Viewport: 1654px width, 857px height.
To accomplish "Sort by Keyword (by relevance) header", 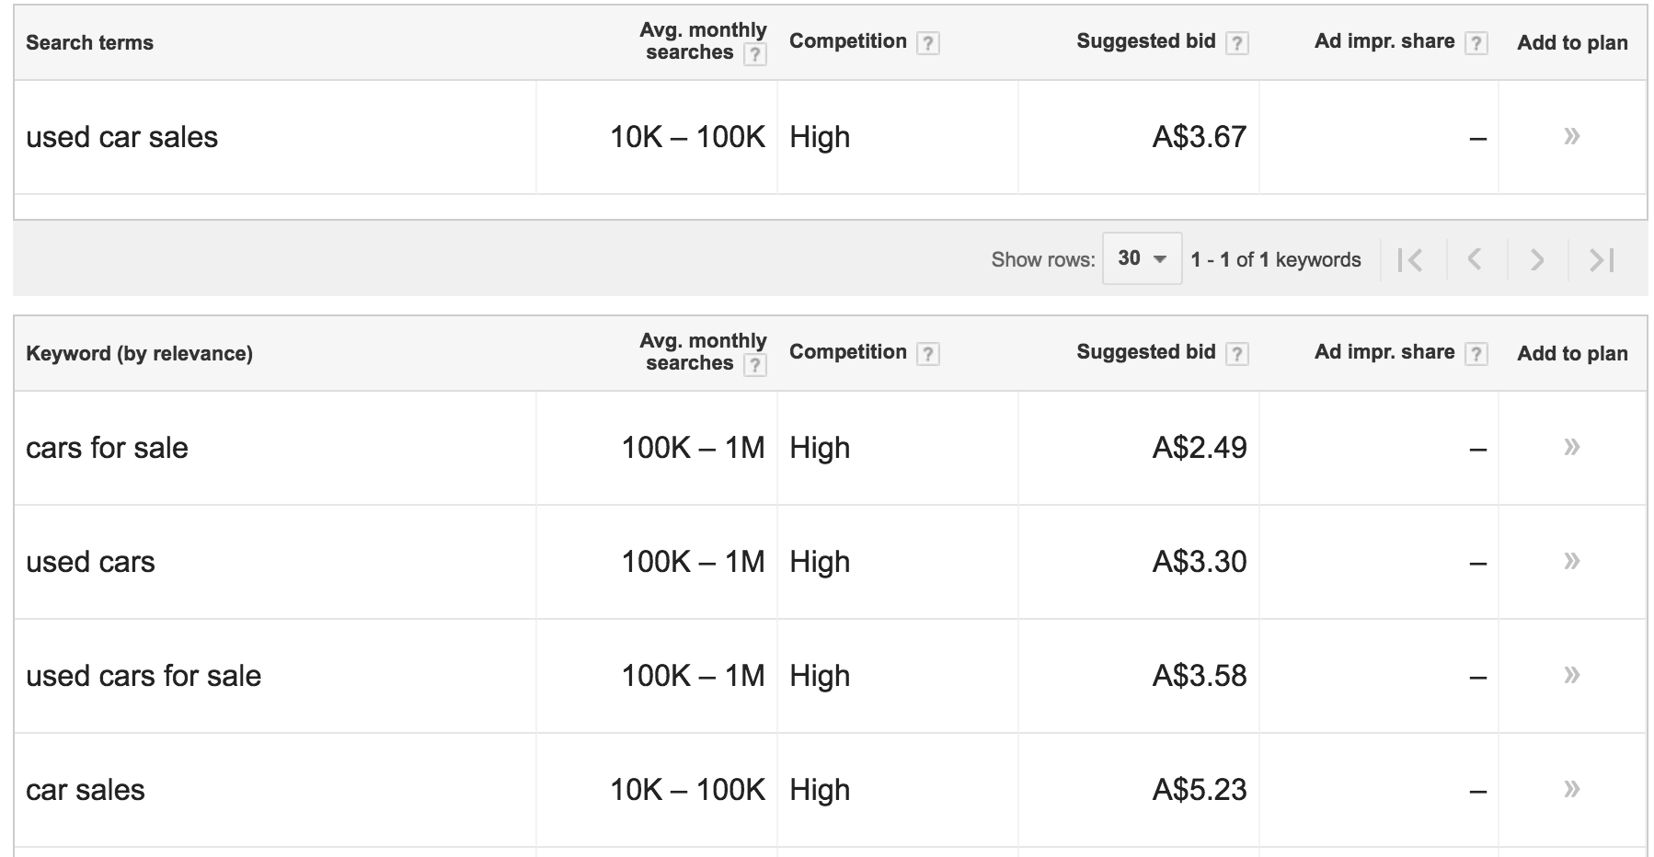I will pyautogui.click(x=139, y=353).
